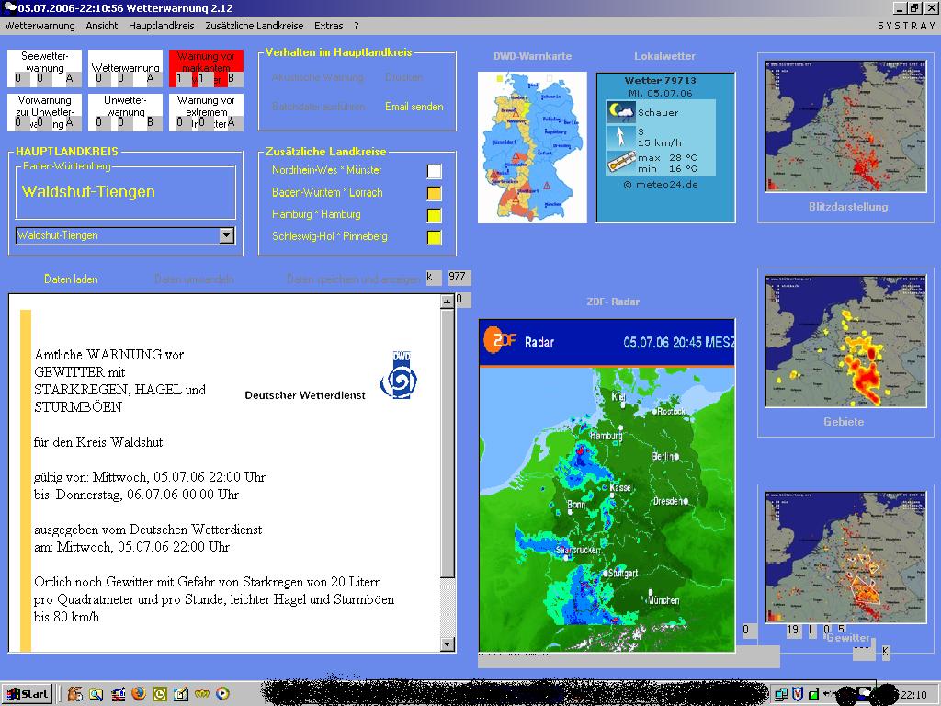Click the wind direction arrow icon
The width and height of the screenshot is (941, 706).
(620, 137)
